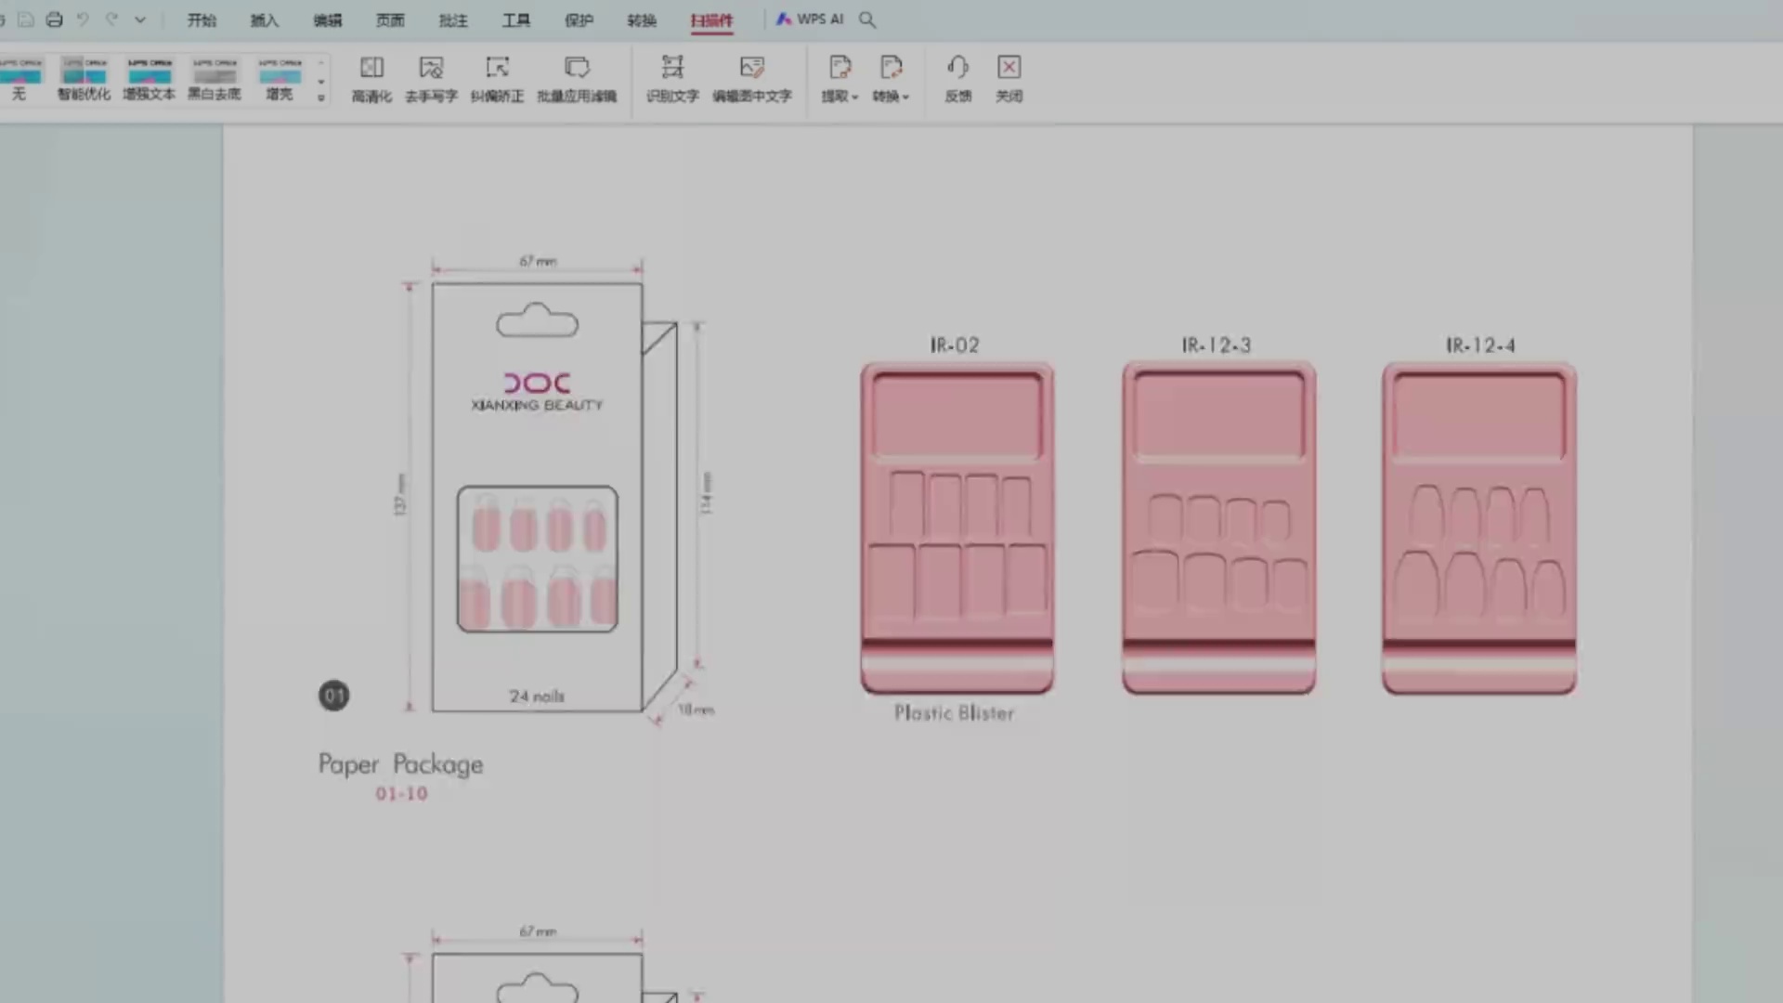Open the quick access toolbar dropdown chevron
Screen dimensions: 1783x1003
click(140, 20)
